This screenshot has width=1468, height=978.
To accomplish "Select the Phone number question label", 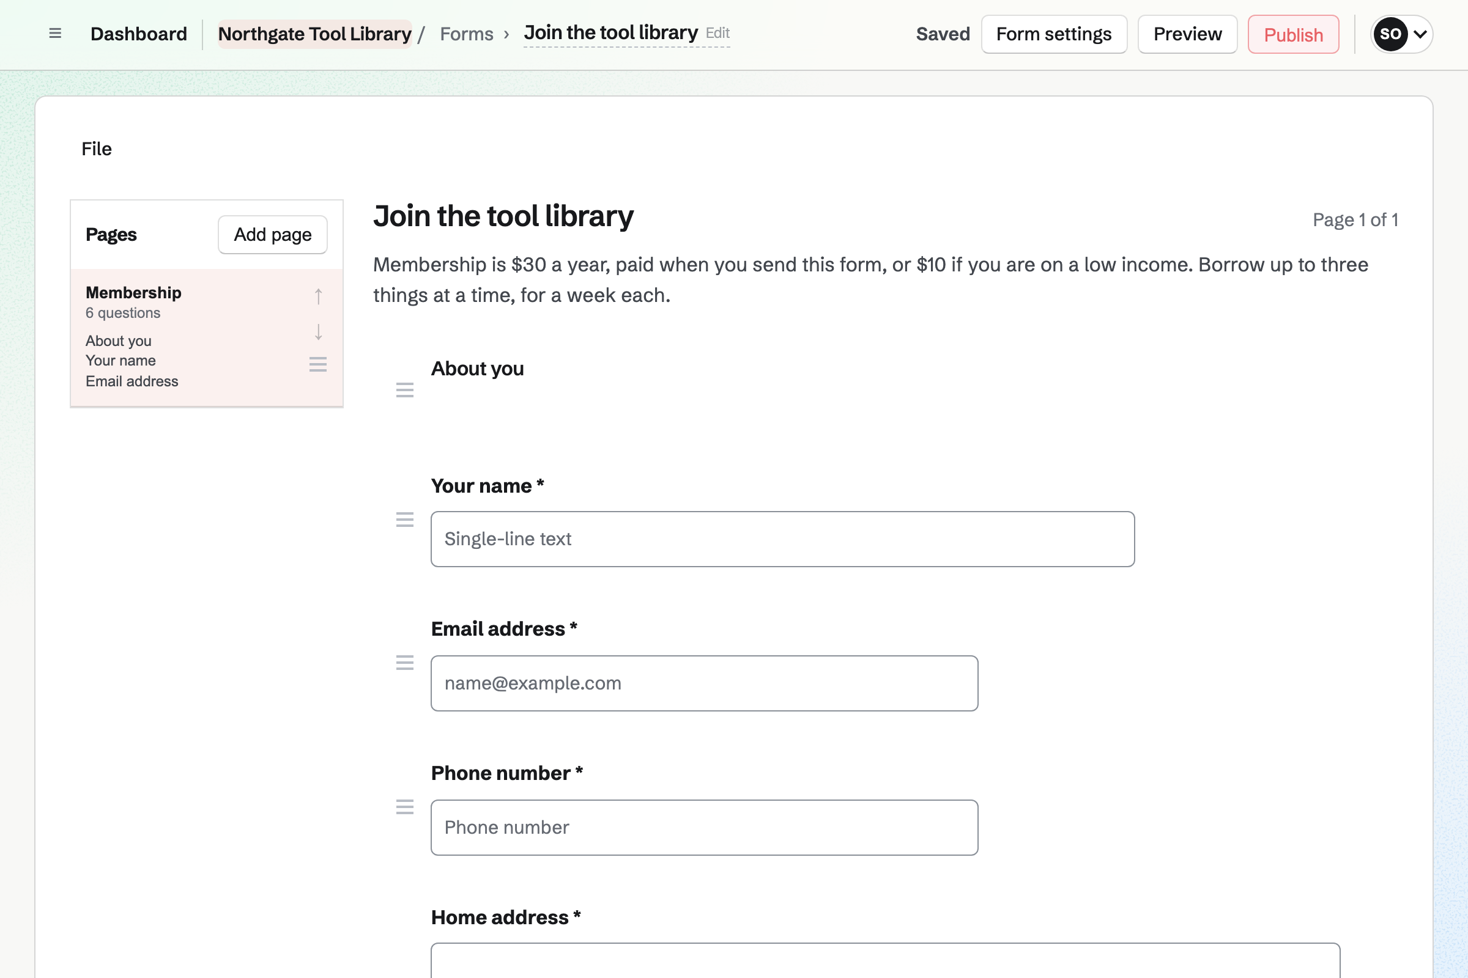I will [x=507, y=773].
